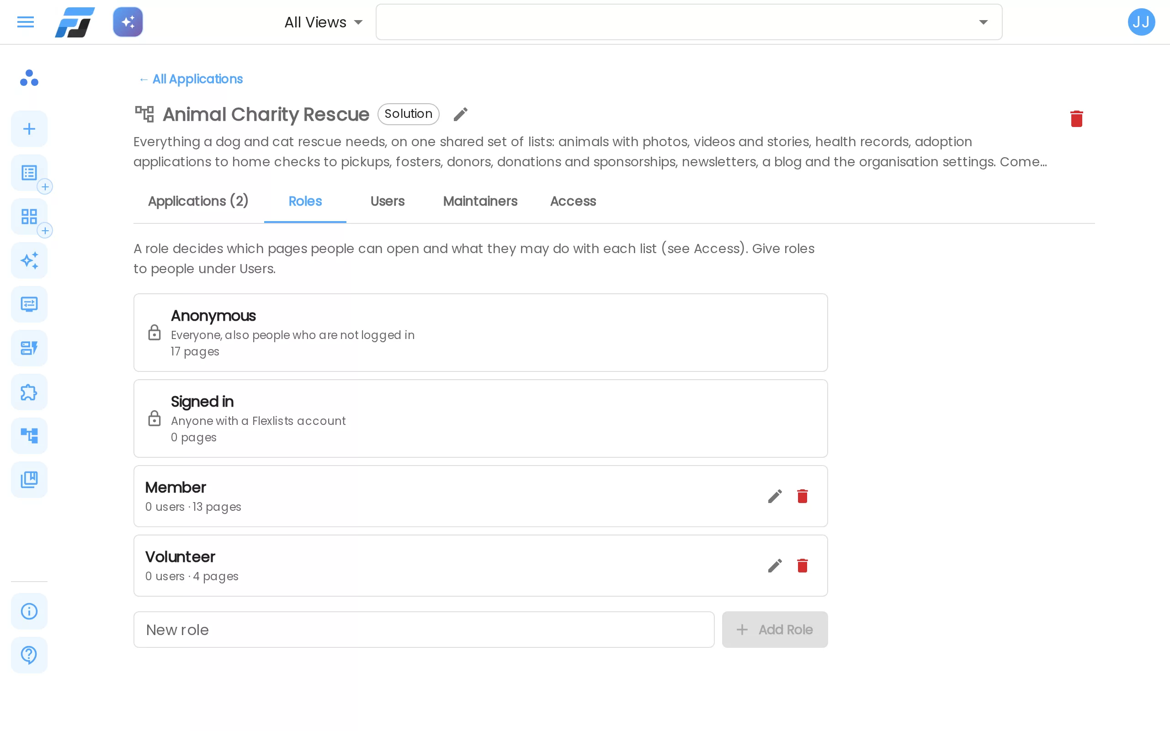
Task: Open the hamburger menu
Action: point(25,22)
